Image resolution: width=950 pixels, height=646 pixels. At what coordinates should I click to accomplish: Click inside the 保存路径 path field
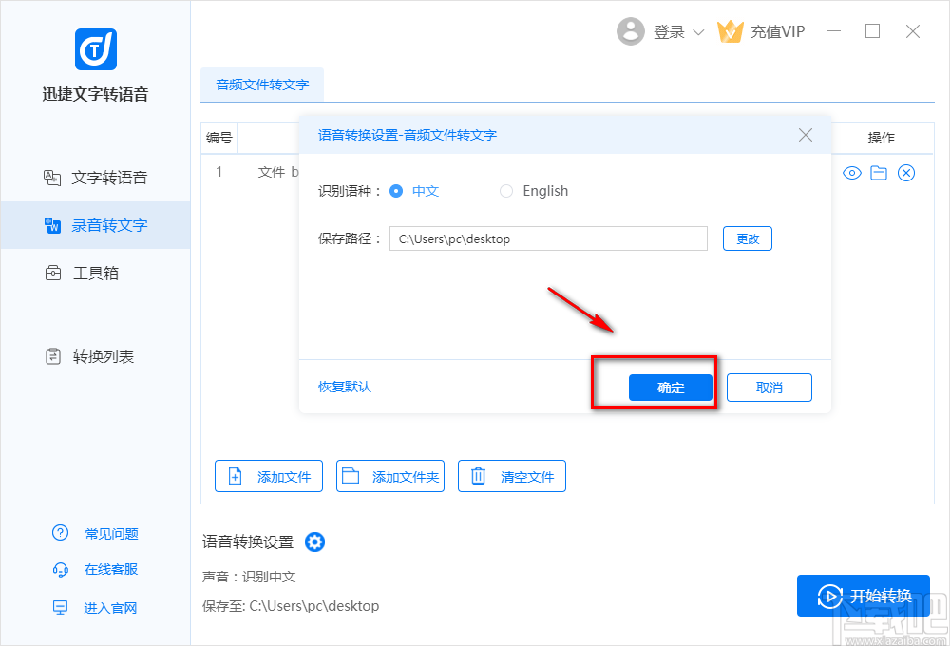(x=548, y=238)
